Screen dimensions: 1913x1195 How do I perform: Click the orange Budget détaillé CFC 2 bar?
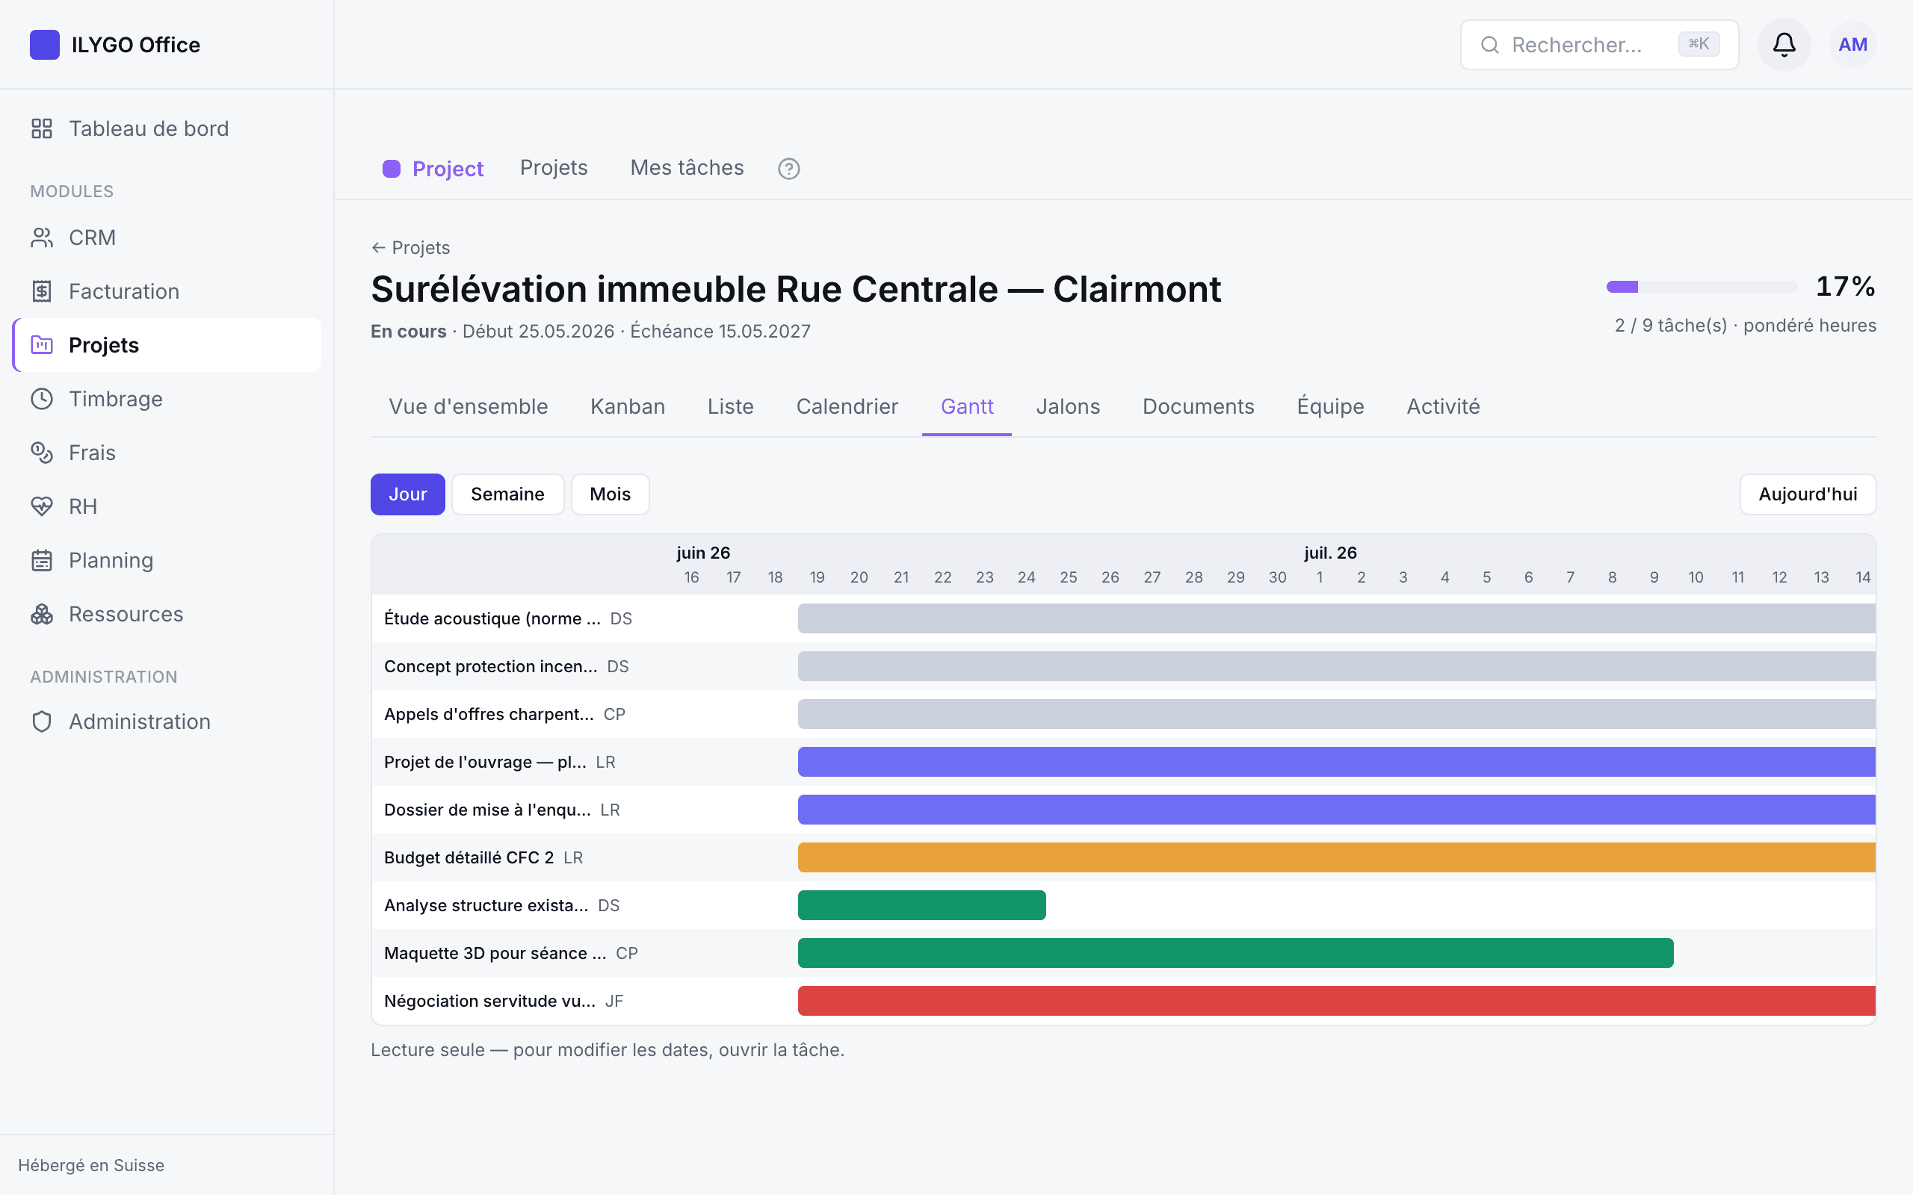[x=1336, y=857]
